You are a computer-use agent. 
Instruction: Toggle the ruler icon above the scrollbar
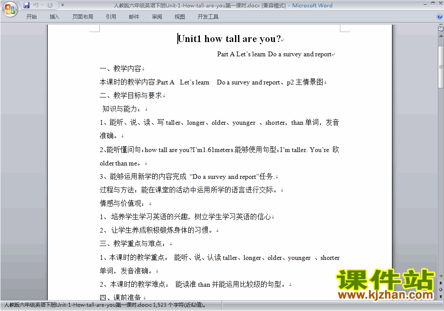click(x=441, y=29)
